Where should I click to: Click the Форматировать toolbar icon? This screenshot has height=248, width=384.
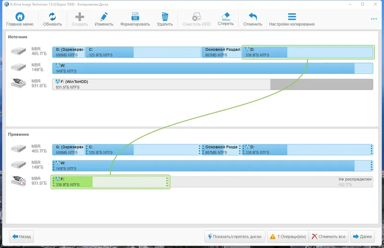click(x=135, y=17)
